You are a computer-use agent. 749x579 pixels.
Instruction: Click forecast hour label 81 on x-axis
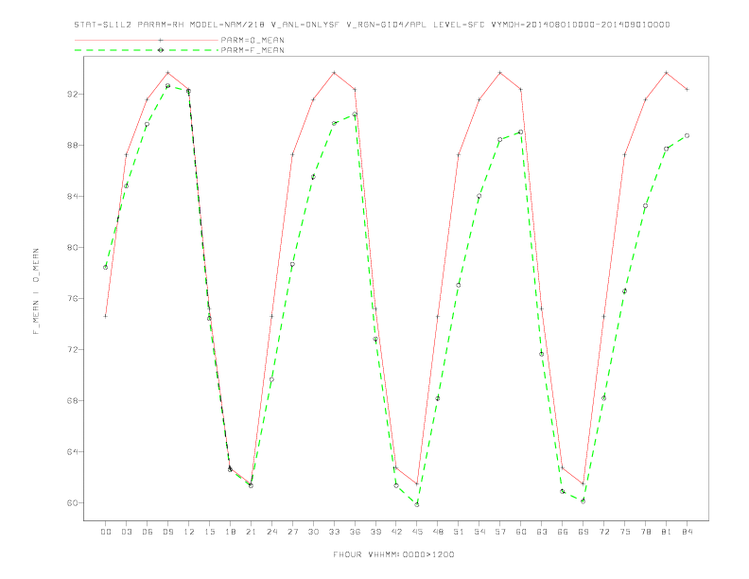point(667,532)
